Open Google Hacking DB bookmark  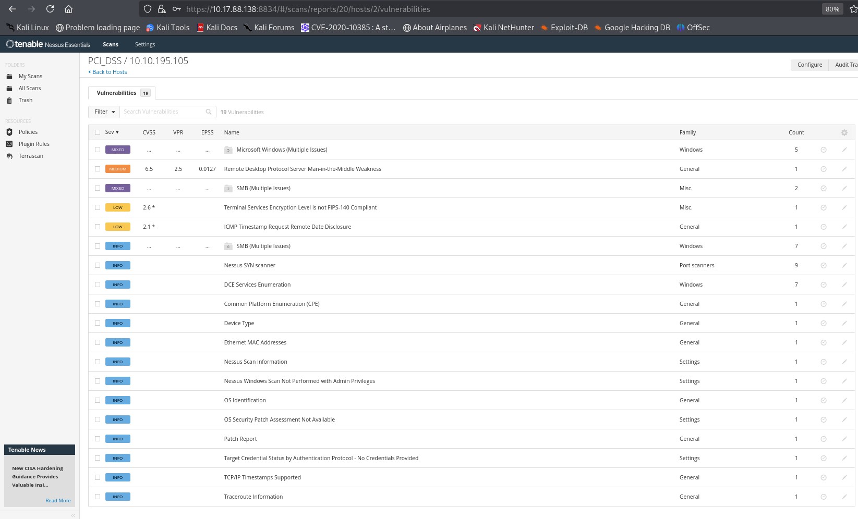(632, 28)
